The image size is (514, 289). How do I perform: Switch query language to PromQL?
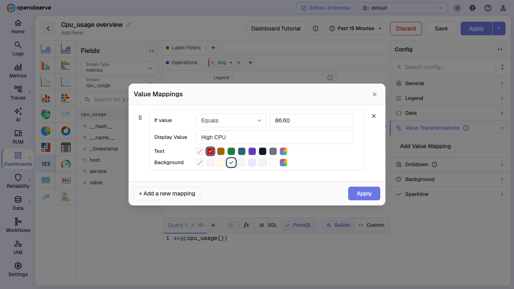pyautogui.click(x=298, y=225)
